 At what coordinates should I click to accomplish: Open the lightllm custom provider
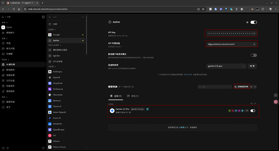pyautogui.click(x=66, y=56)
